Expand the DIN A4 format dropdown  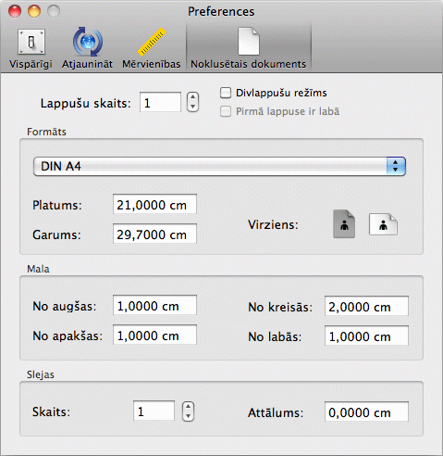tap(219, 166)
